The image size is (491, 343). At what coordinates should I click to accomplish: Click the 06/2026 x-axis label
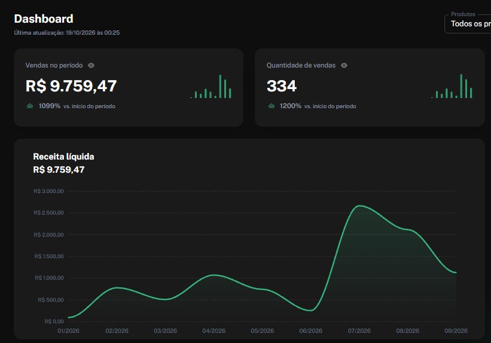(310, 331)
